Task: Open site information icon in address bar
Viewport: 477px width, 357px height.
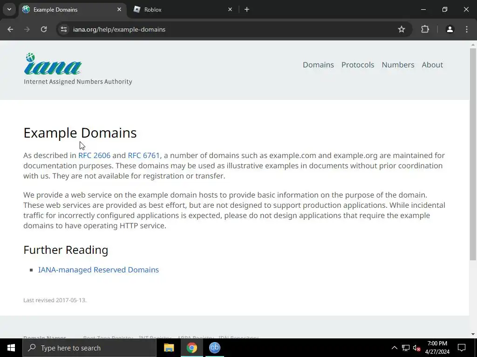Action: 63,29
